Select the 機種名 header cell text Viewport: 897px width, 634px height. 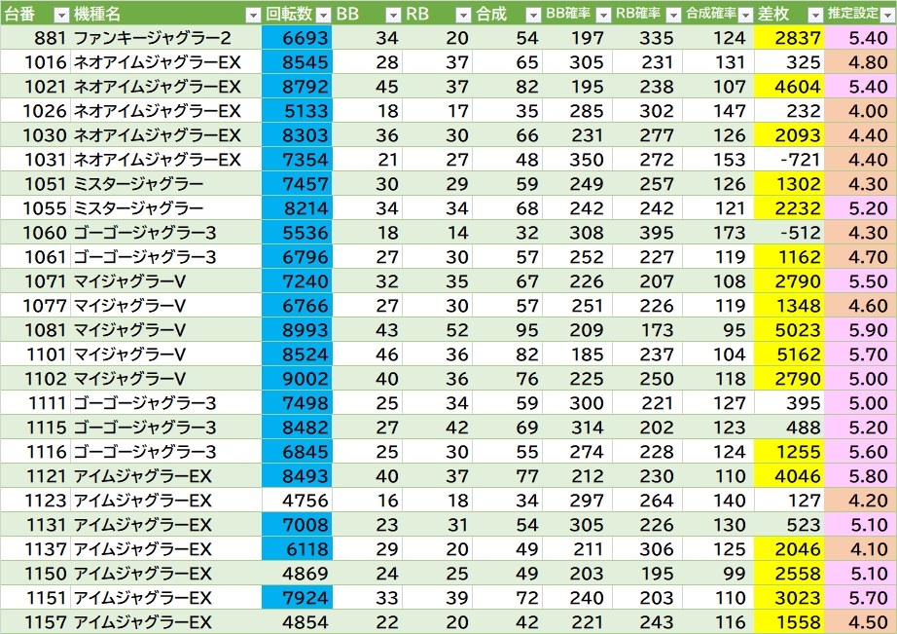pyautogui.click(x=97, y=14)
